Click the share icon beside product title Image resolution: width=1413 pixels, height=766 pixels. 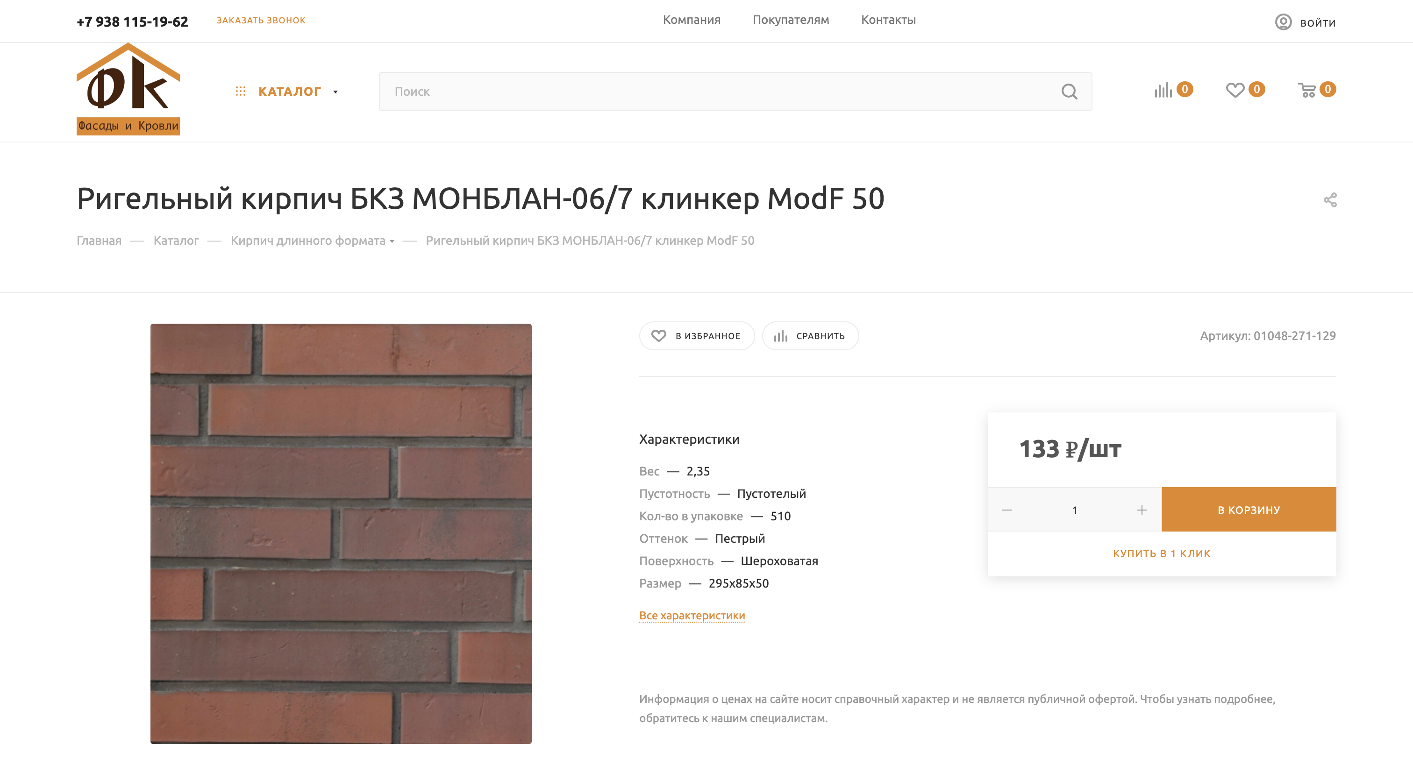pyautogui.click(x=1330, y=199)
